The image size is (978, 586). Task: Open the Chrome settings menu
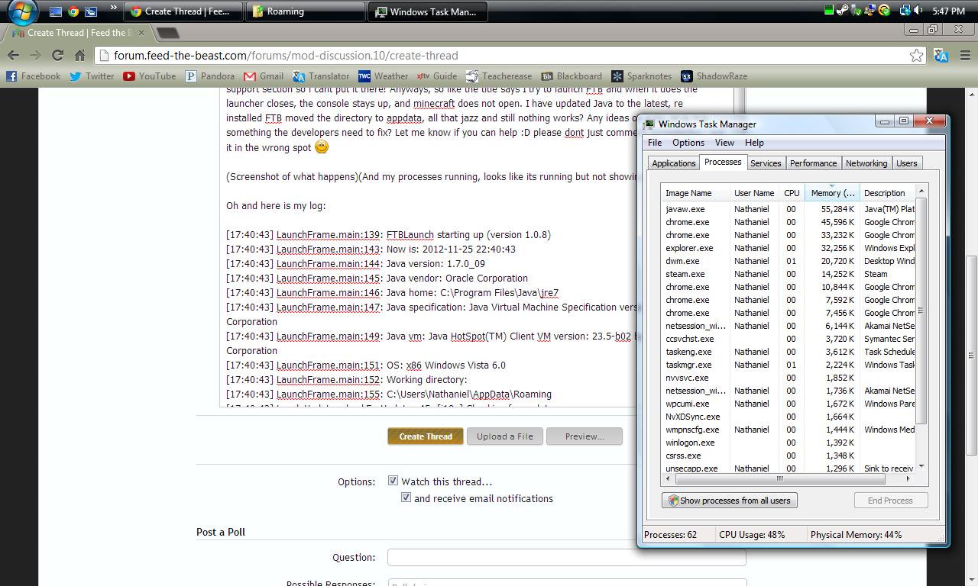pos(965,55)
